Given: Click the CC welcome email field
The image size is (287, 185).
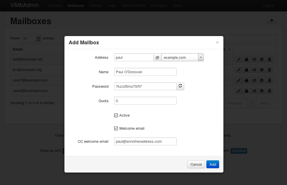Looking at the screenshot, I should 145,141.
